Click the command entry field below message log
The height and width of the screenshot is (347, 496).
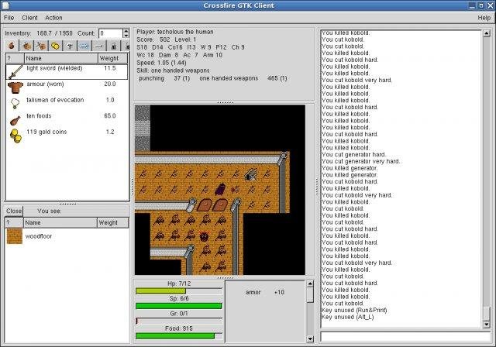click(405, 337)
